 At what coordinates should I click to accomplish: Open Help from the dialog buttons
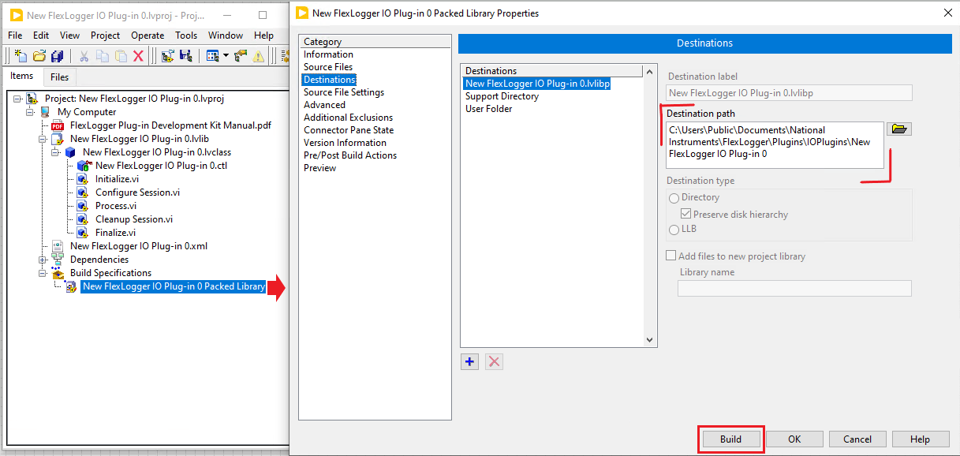pos(920,439)
